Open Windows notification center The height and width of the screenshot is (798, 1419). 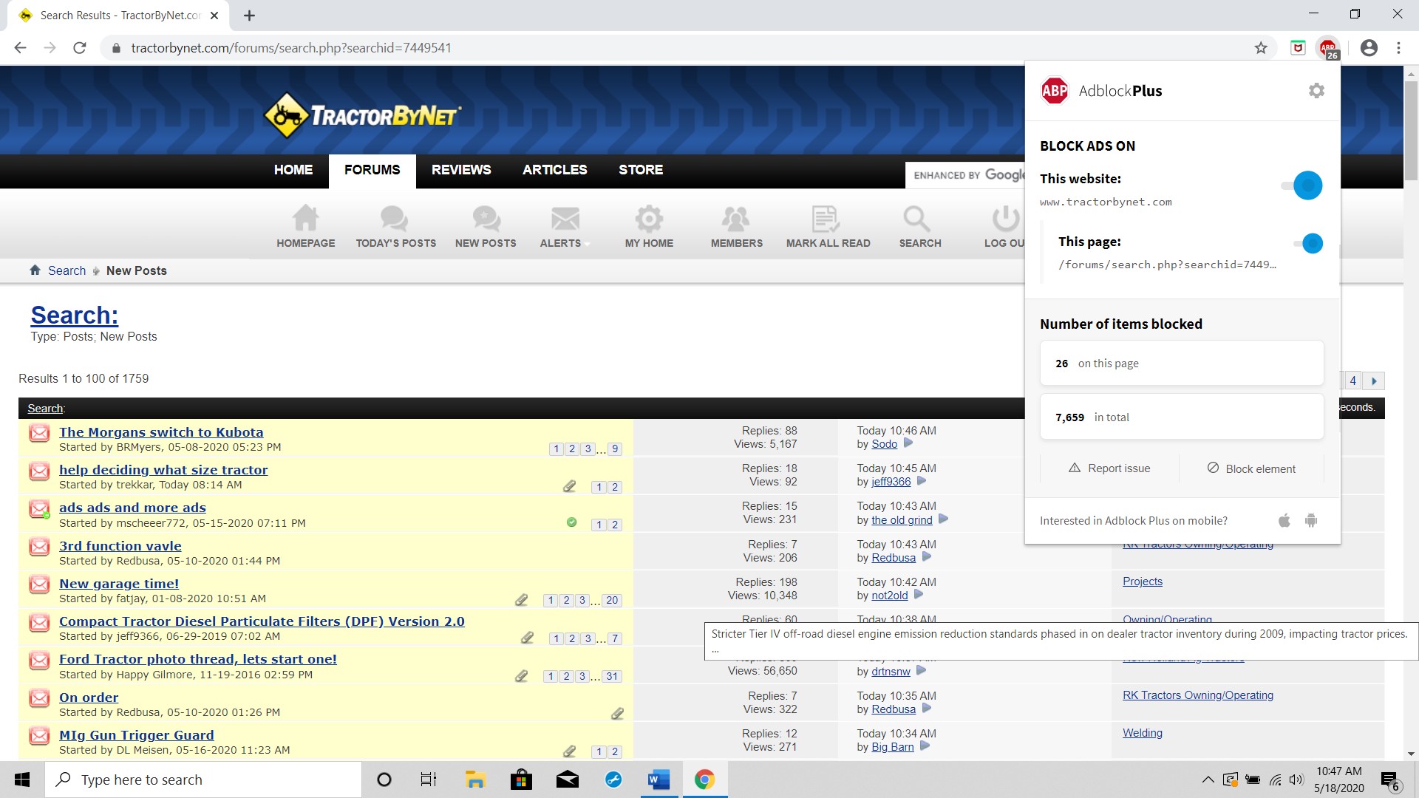[1390, 780]
